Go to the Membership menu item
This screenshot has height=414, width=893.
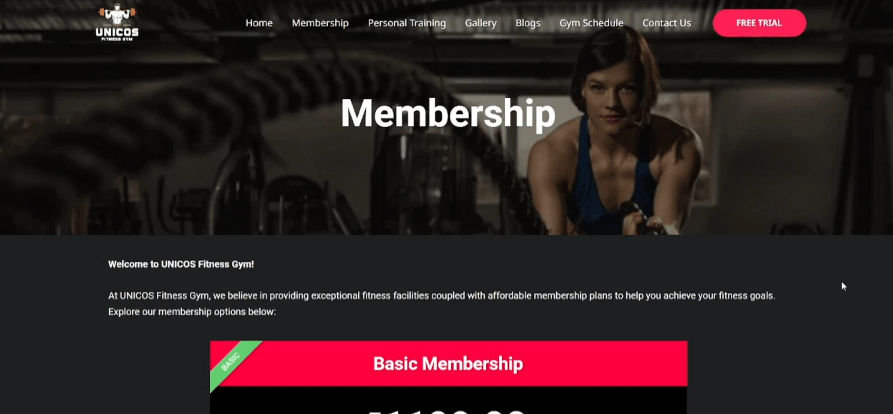pyautogui.click(x=320, y=23)
